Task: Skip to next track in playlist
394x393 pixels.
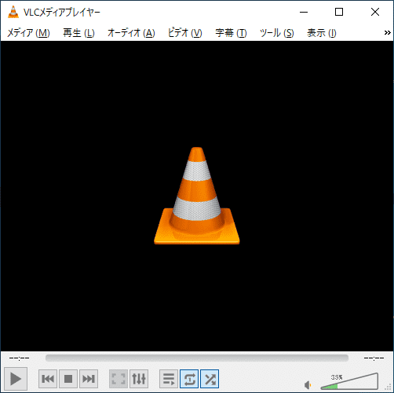Action: [89, 379]
